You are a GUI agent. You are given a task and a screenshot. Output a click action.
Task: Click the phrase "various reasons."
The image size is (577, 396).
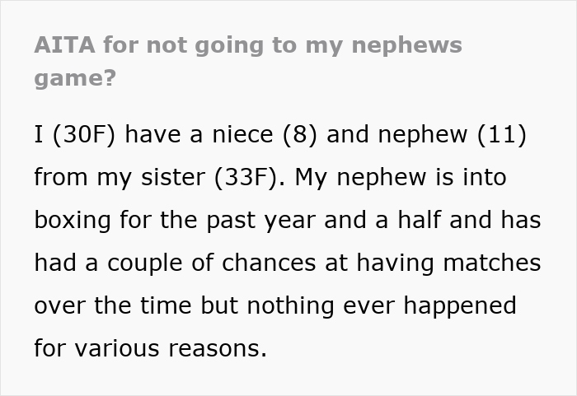tap(171, 348)
